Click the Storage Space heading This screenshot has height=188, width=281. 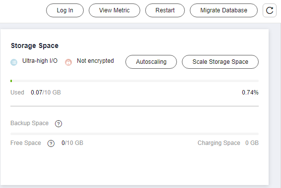tap(35, 46)
